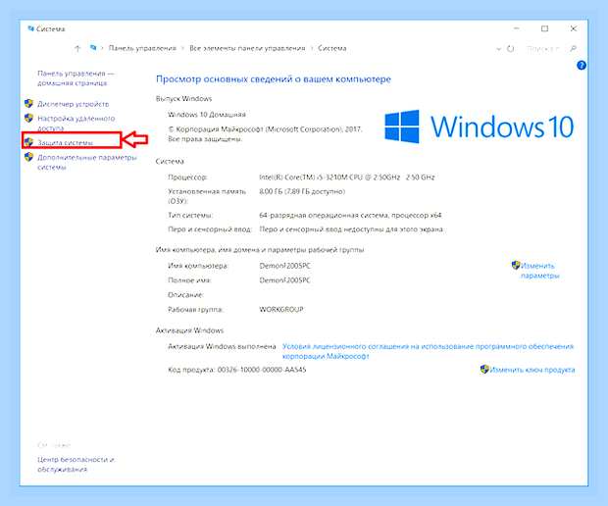The width and height of the screenshot is (608, 506).
Task: Open Microsoft license agreement terms link
Action: point(428,351)
